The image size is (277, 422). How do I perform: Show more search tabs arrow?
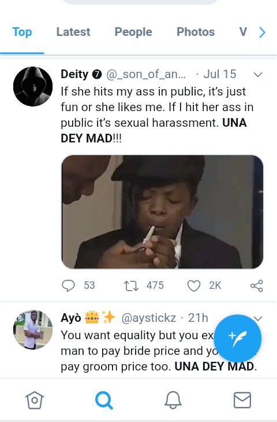pos(262,32)
